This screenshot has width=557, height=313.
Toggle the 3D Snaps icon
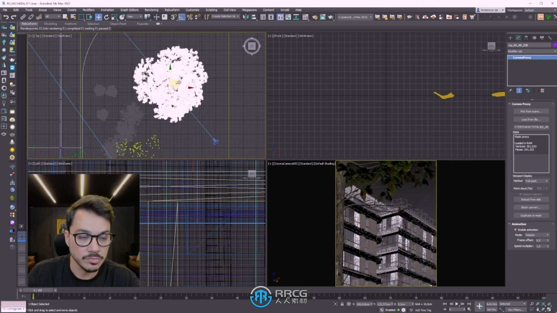(x=173, y=17)
